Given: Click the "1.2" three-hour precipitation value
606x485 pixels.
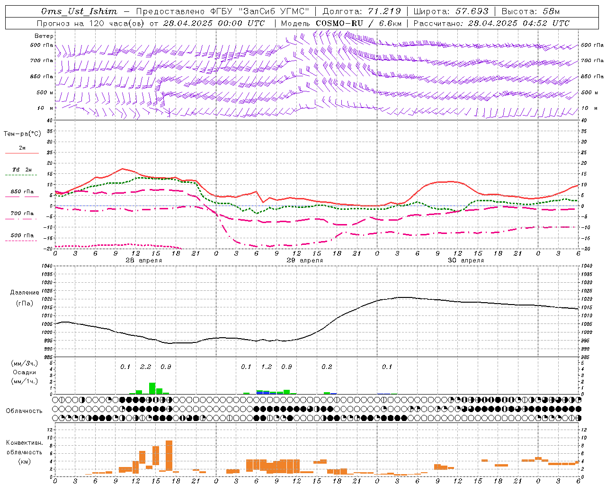Looking at the screenshot, I should (267, 367).
